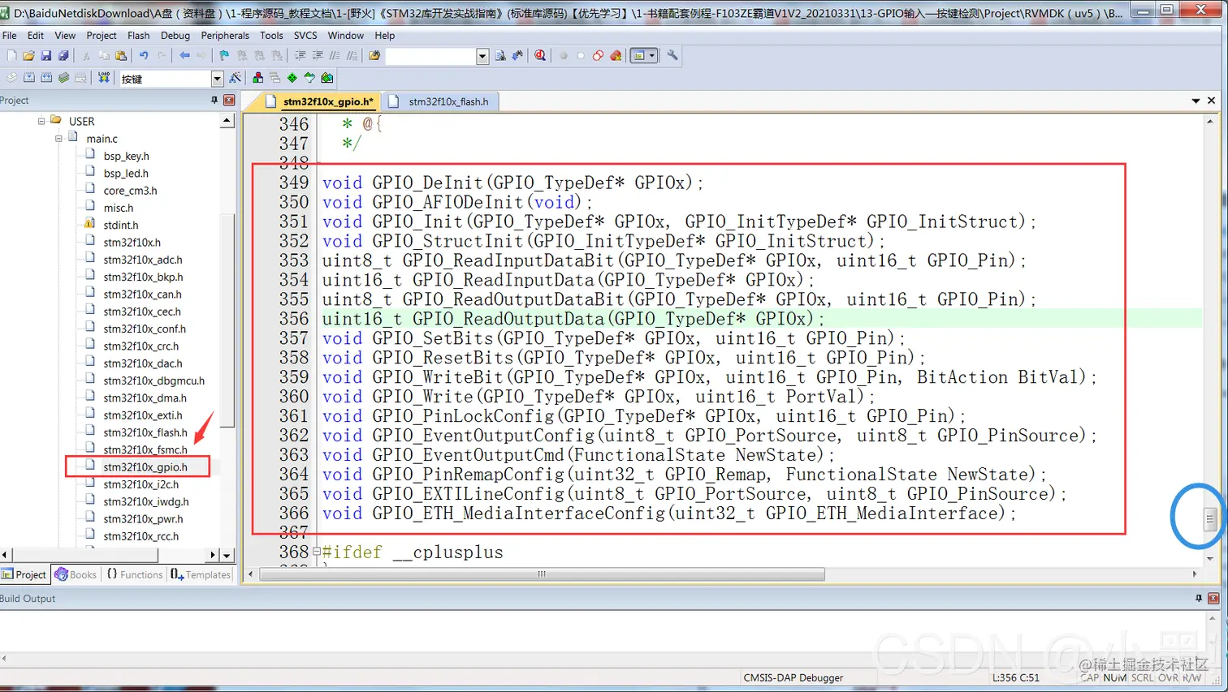Open the search text combo box dropdown
The image size is (1228, 692).
(482, 56)
